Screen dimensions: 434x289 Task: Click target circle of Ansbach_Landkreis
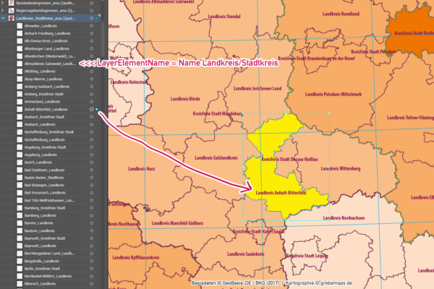(x=92, y=124)
